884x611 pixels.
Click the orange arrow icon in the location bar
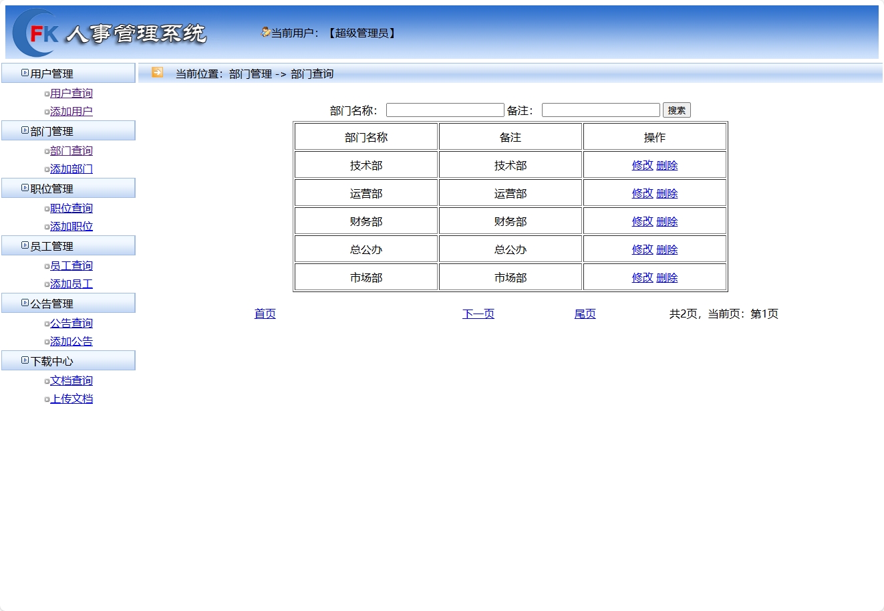click(x=157, y=73)
